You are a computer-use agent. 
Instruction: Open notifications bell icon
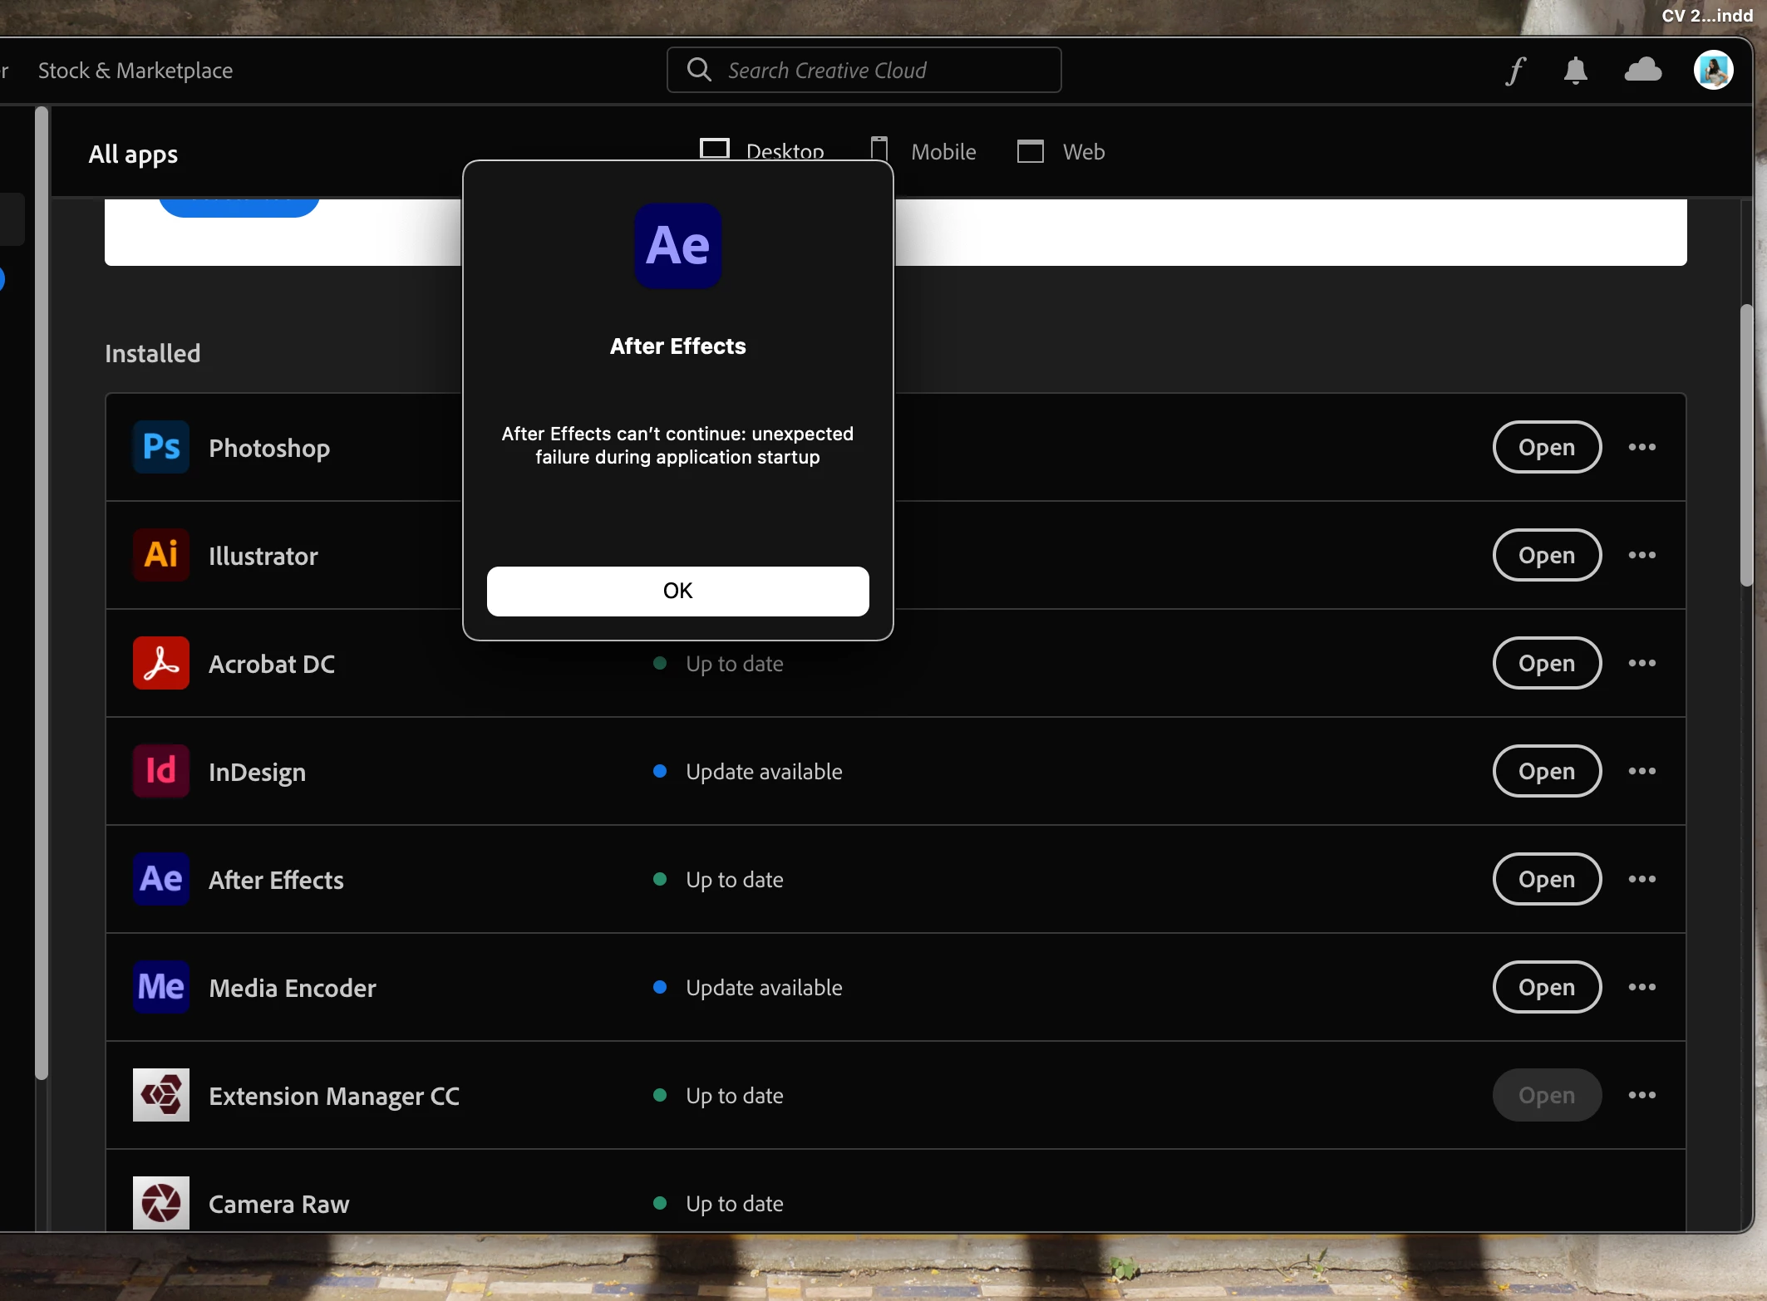pos(1575,71)
